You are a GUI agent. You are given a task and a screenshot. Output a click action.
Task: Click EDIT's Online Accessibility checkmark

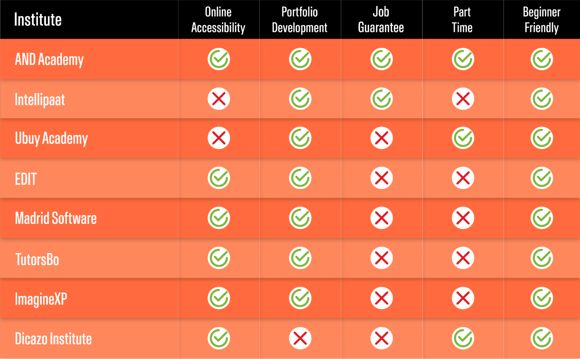pos(219,178)
